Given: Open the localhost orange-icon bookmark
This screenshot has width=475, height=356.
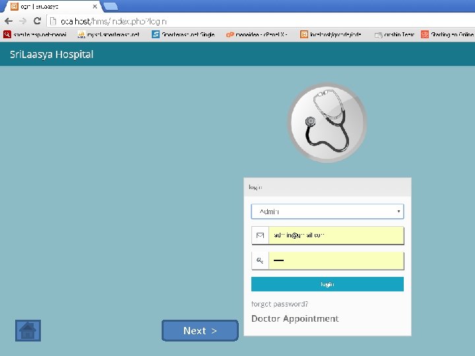Looking at the screenshot, I should (x=331, y=34).
